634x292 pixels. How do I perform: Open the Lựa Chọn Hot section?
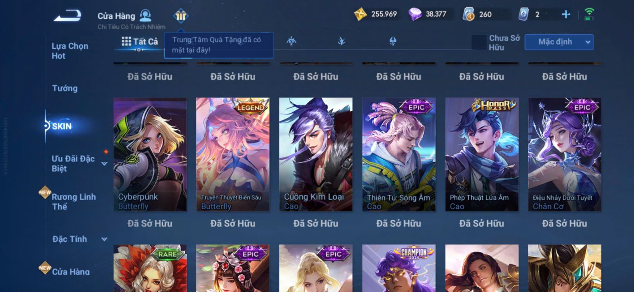pos(70,51)
